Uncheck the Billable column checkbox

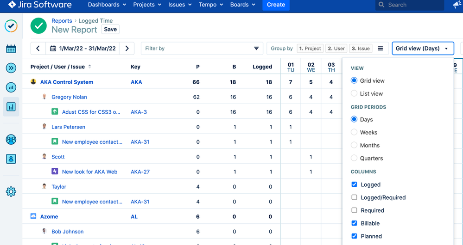[x=355, y=223]
